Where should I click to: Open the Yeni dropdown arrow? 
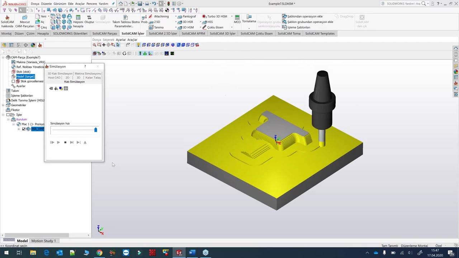pos(49,16)
